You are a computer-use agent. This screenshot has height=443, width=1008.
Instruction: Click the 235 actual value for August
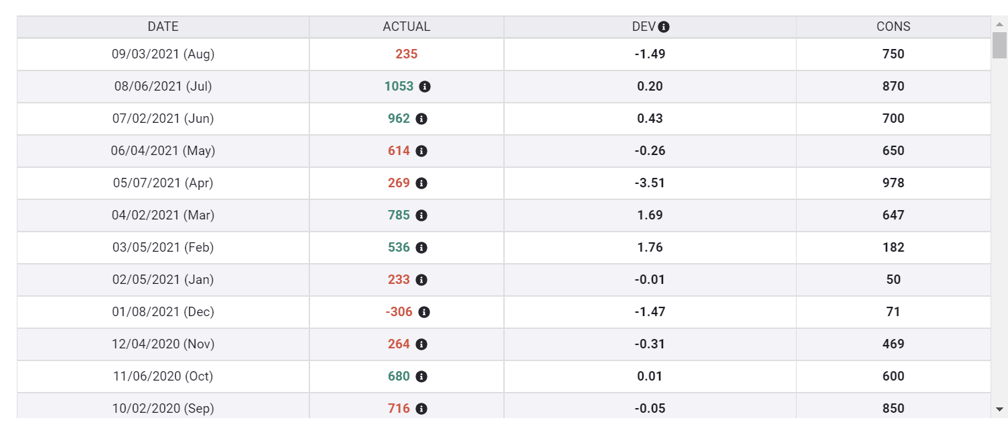[x=406, y=54]
